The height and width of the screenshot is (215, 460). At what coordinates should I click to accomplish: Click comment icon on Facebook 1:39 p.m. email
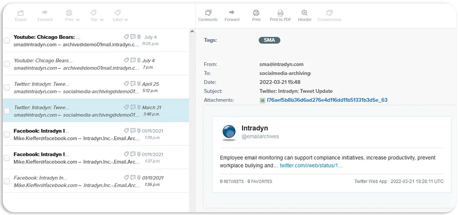click(133, 130)
